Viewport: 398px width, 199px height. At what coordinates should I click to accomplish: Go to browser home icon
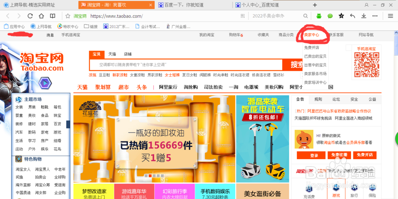41,16
